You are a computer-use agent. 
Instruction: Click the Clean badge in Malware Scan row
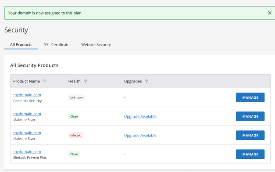click(x=74, y=117)
